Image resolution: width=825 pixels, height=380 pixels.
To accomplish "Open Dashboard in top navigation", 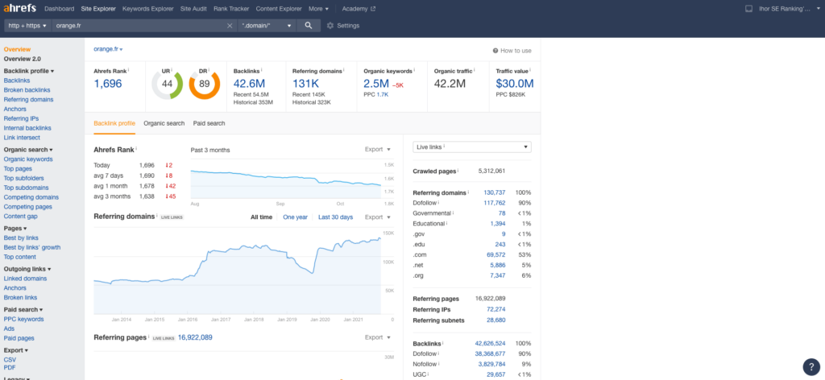I will click(59, 9).
